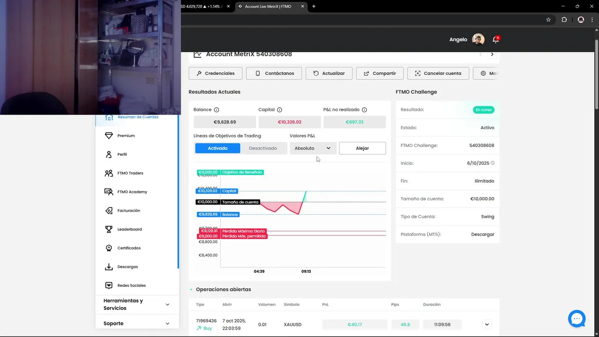Select Desactivado trading objective lines

(263, 148)
